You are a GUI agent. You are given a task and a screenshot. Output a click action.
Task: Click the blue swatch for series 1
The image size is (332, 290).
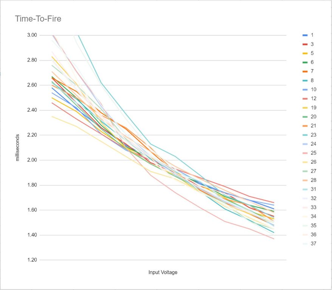[305, 35]
